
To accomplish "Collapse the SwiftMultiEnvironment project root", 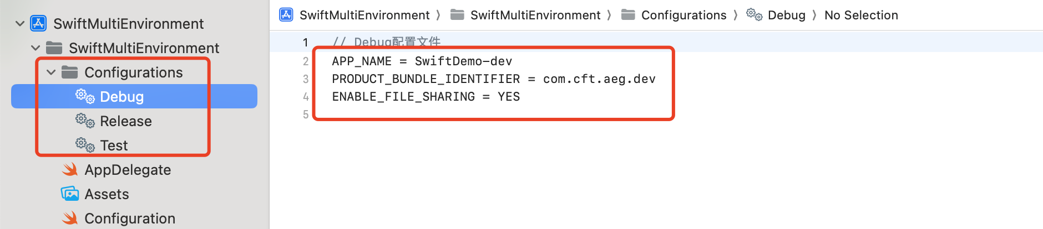I will (x=20, y=24).
